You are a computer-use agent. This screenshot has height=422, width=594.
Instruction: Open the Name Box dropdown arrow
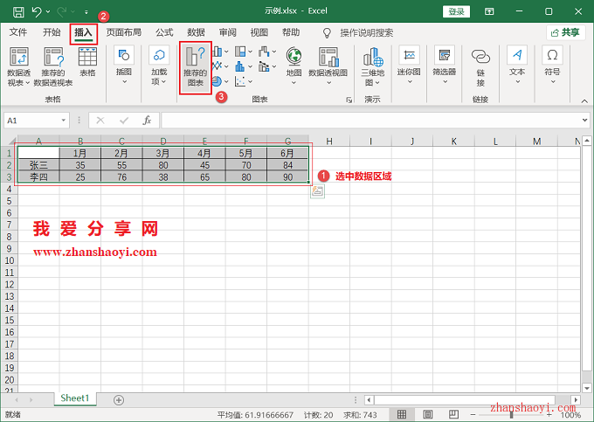point(63,121)
